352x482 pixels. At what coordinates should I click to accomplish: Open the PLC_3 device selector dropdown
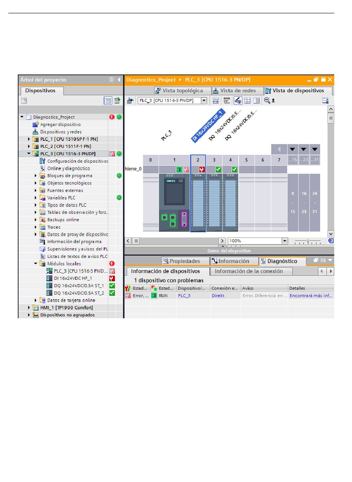[204, 100]
